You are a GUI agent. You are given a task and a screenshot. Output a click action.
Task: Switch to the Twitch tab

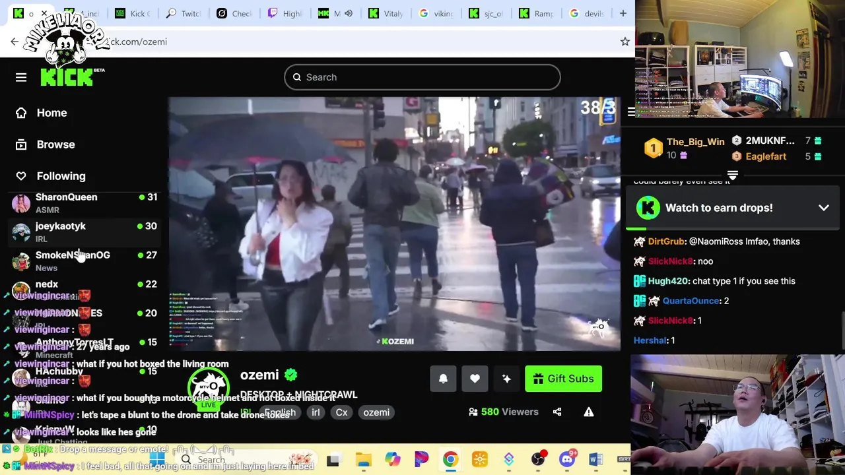tap(183, 13)
